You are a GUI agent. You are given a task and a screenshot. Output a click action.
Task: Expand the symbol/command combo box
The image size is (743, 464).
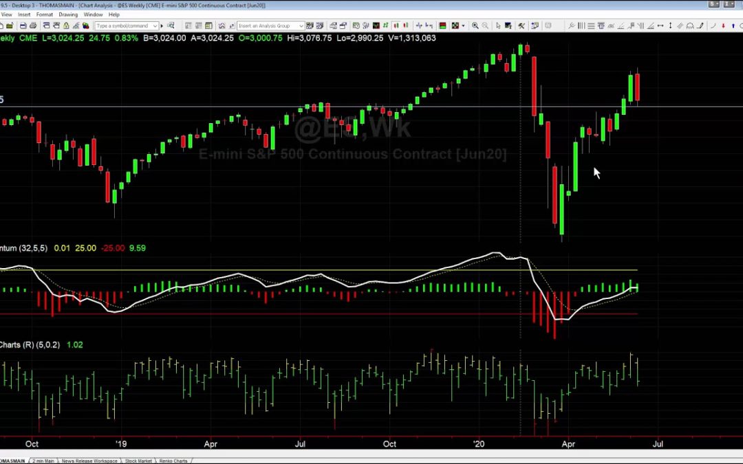pyautogui.click(x=155, y=25)
